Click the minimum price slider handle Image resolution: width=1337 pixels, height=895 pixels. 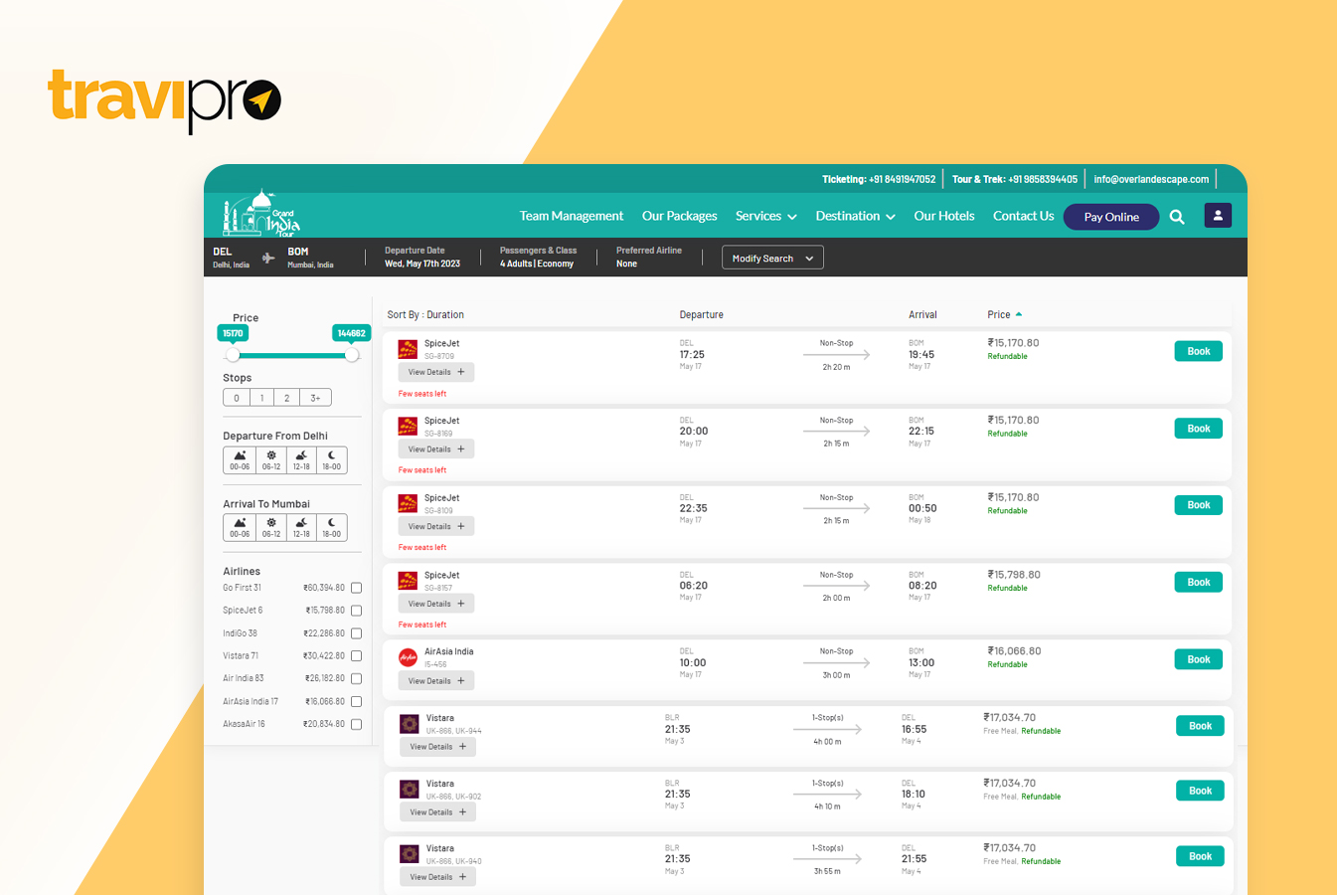pyautogui.click(x=233, y=355)
